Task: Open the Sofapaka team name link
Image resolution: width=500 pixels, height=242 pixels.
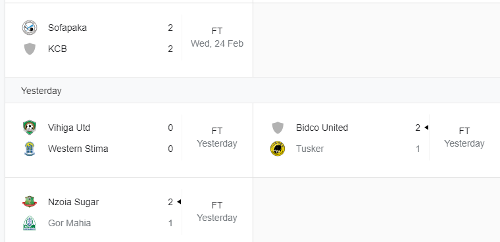Action: click(x=67, y=28)
